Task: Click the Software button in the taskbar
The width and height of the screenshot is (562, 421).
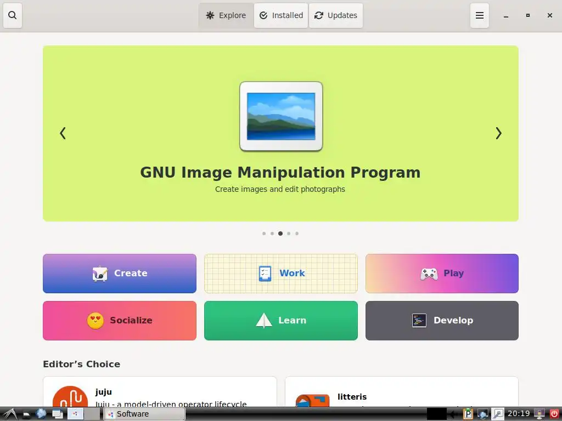Action: [144, 414]
